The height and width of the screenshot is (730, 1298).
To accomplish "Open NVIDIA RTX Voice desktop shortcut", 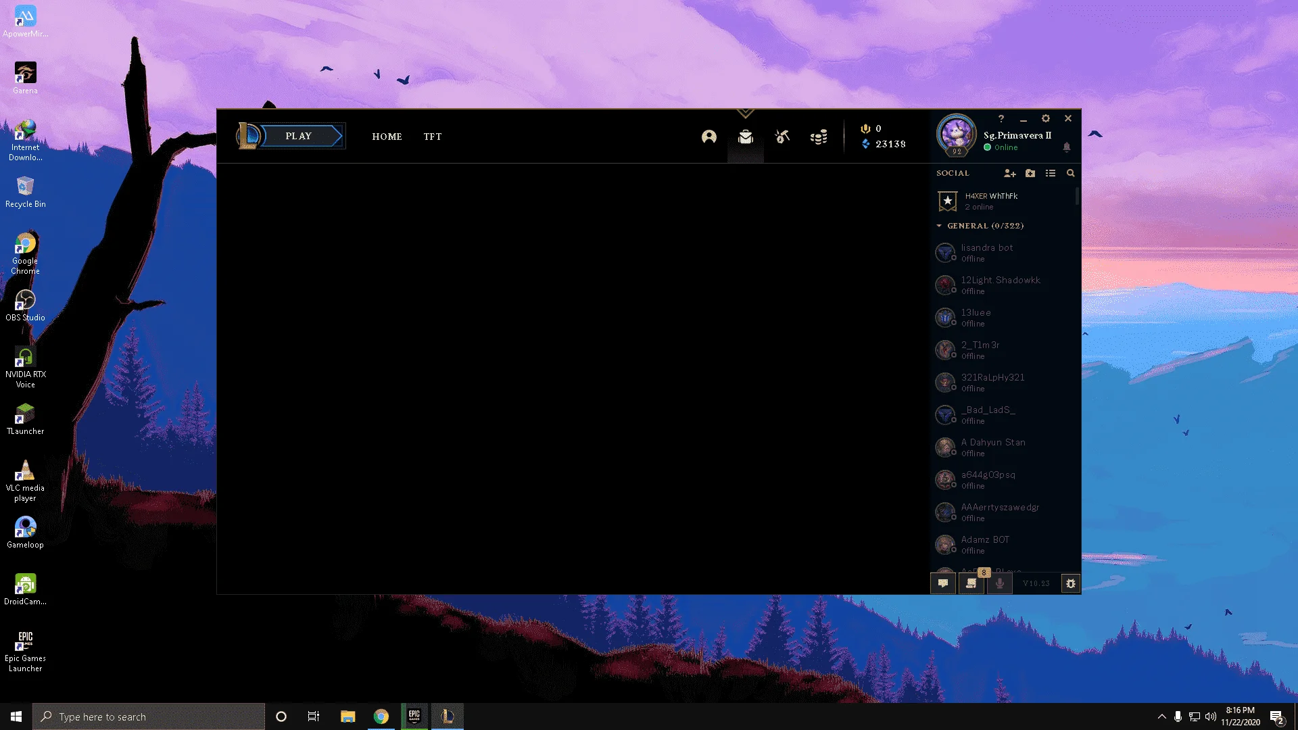I will pyautogui.click(x=25, y=367).
